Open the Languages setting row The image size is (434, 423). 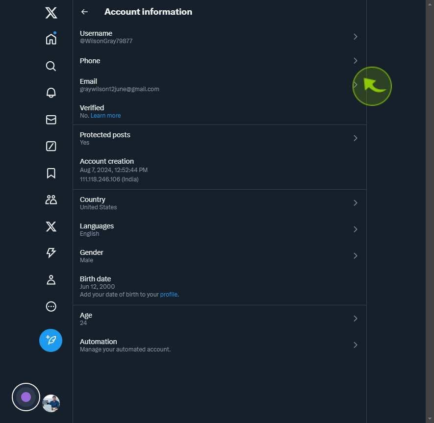(x=220, y=229)
